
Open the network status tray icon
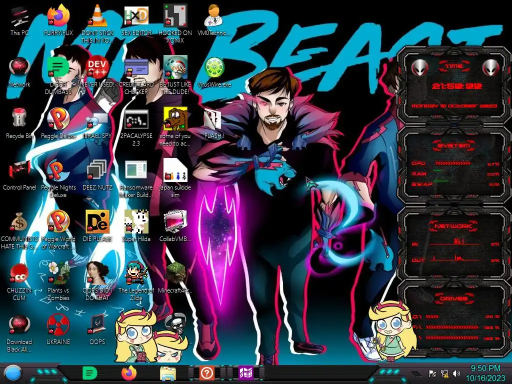pos(444,373)
